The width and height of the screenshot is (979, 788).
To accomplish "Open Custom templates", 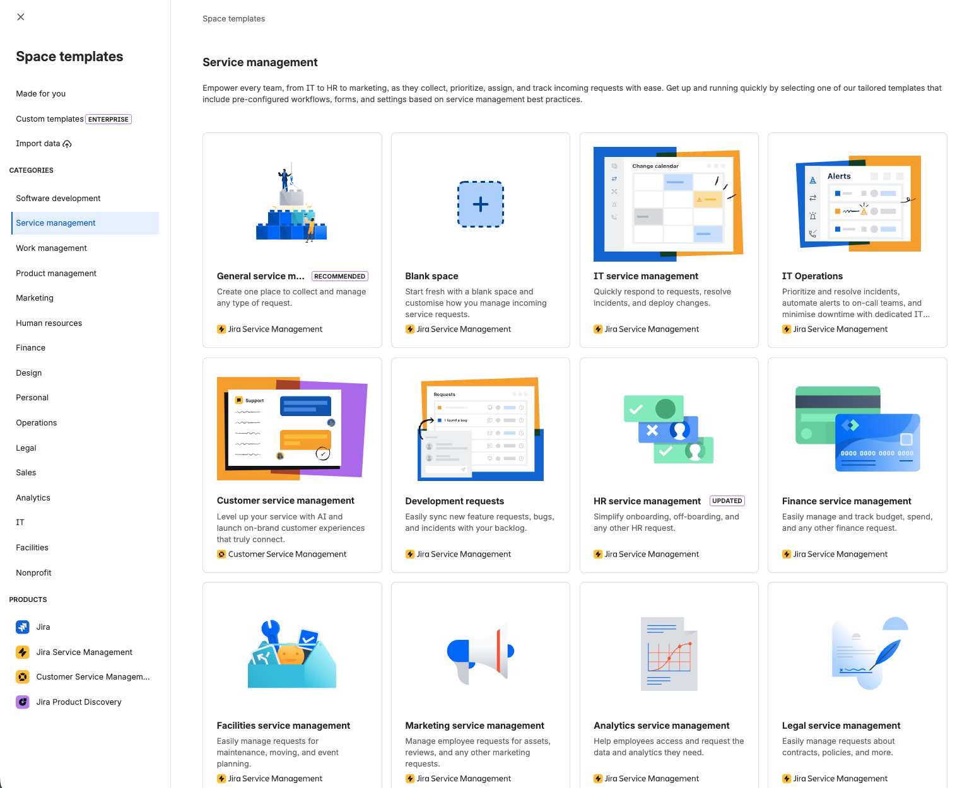I will (x=50, y=119).
